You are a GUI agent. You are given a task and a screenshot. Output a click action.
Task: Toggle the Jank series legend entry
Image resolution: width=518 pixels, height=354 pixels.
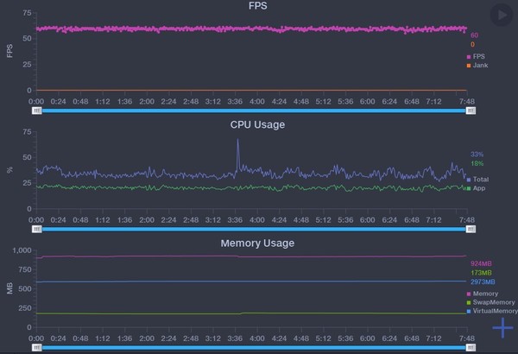[x=477, y=66]
